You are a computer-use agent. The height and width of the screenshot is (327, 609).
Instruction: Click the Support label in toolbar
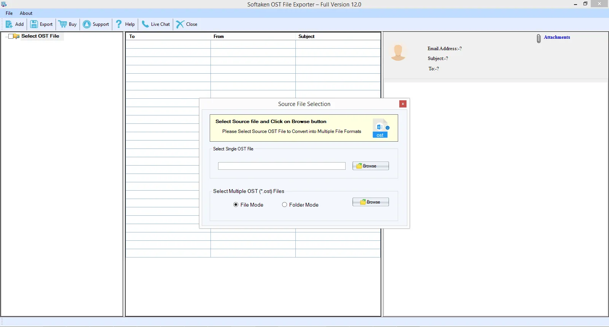click(101, 24)
